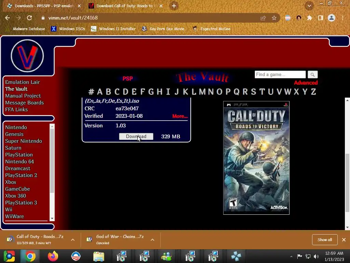
Task: Open the Emulation Lair link
Action: [23, 82]
